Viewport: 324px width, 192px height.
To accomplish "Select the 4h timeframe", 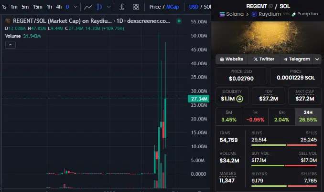I will 59,7.
